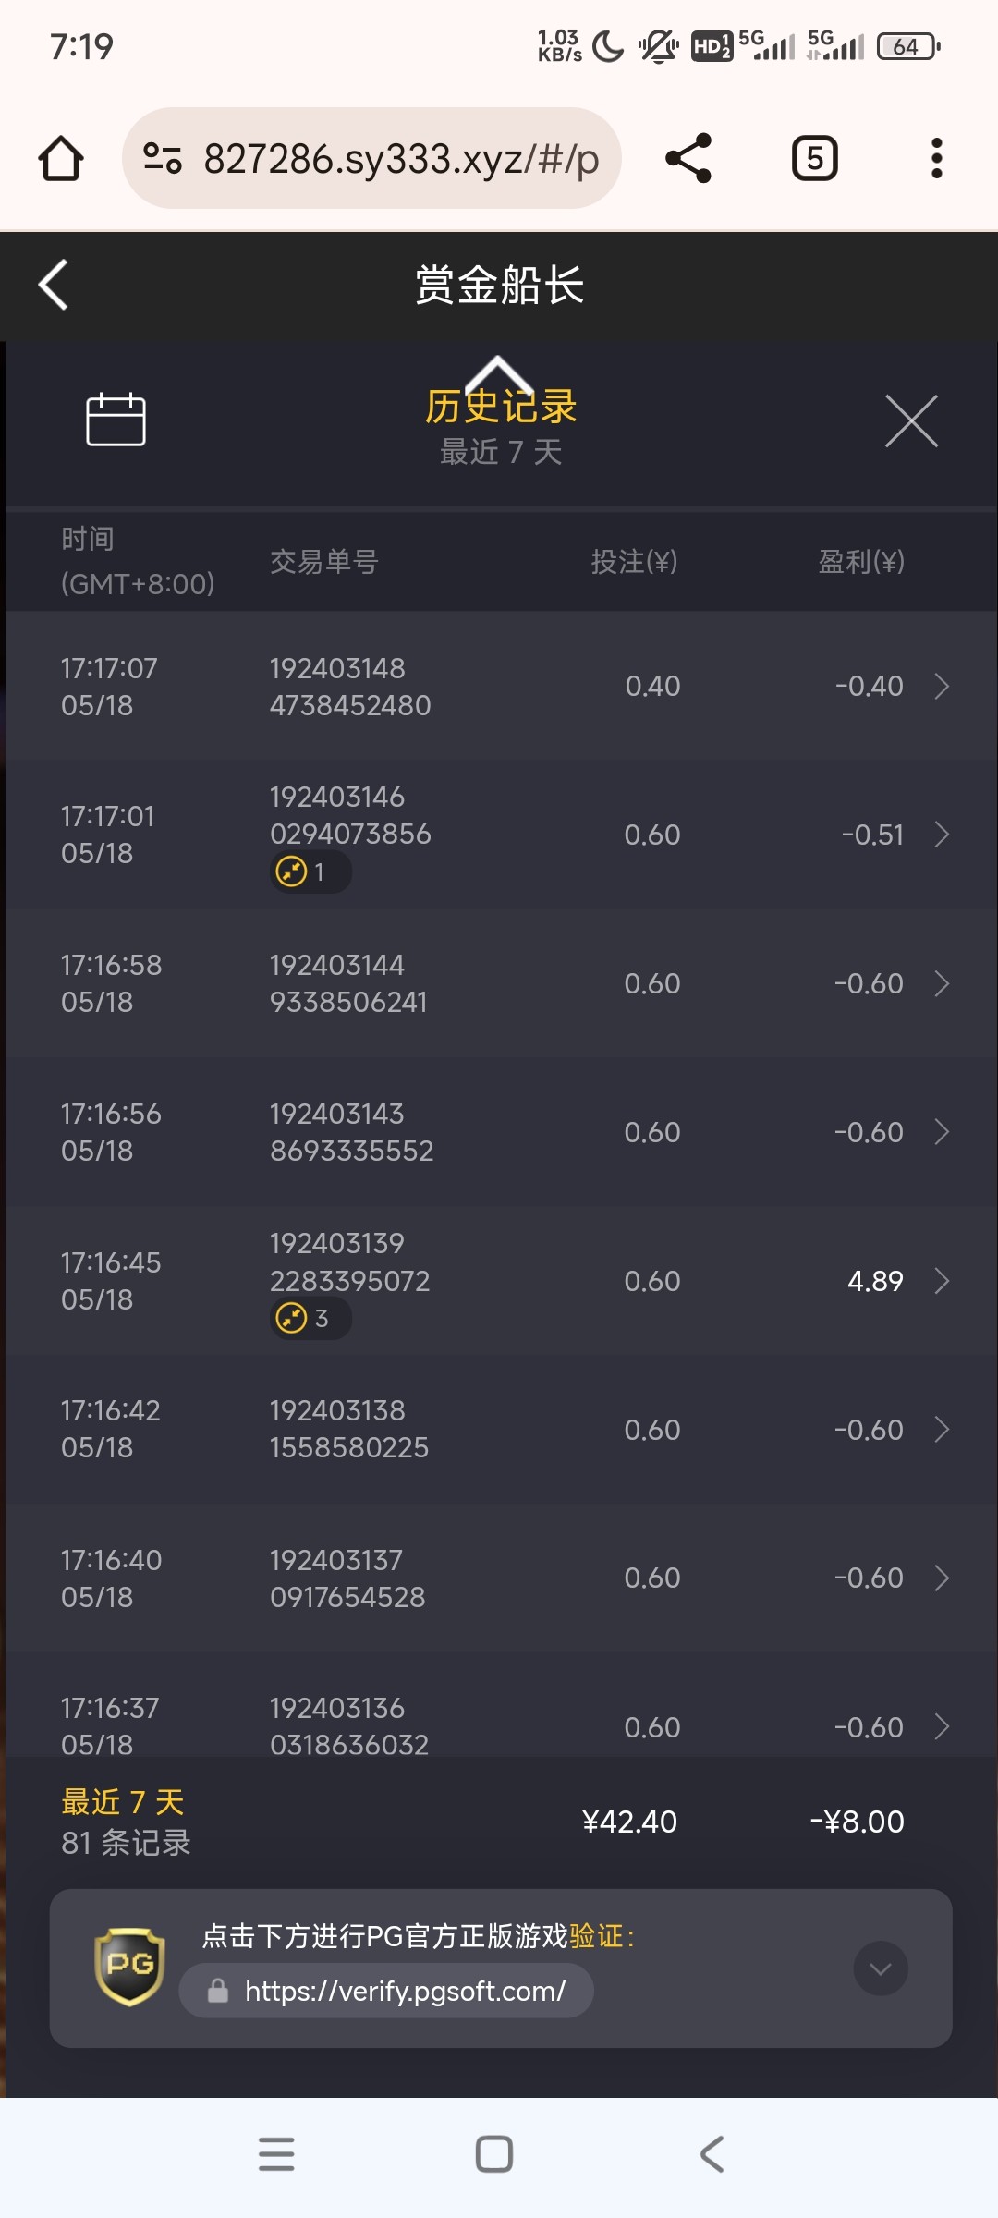The height and width of the screenshot is (2218, 998).
Task: Tap the site settings icon in address bar
Action: pyautogui.click(x=163, y=158)
